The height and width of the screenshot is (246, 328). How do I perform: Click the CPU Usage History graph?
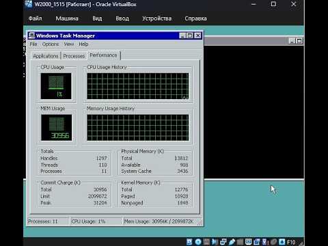138,86
